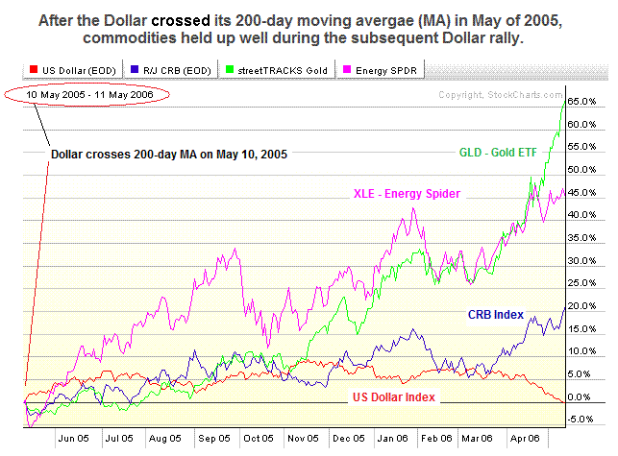Click the chart title about the Dollar rally
Viewport: 618px width, 456px height.
pos(301,29)
